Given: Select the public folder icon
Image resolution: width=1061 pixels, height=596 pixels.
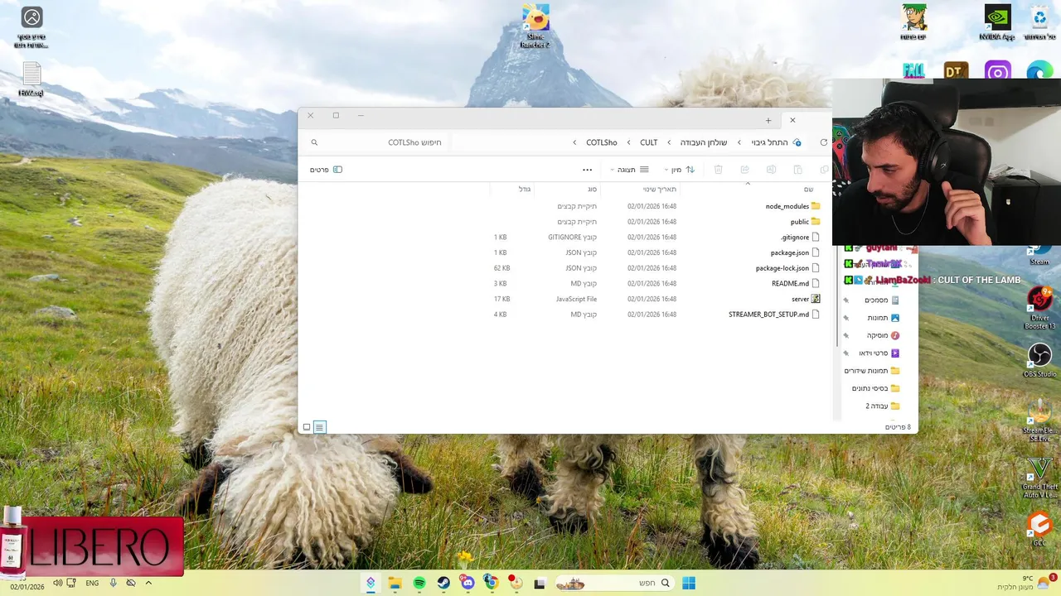Looking at the screenshot, I should (x=816, y=222).
